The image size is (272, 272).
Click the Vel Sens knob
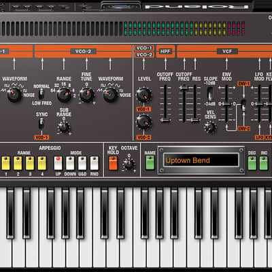[x=210, y=127]
